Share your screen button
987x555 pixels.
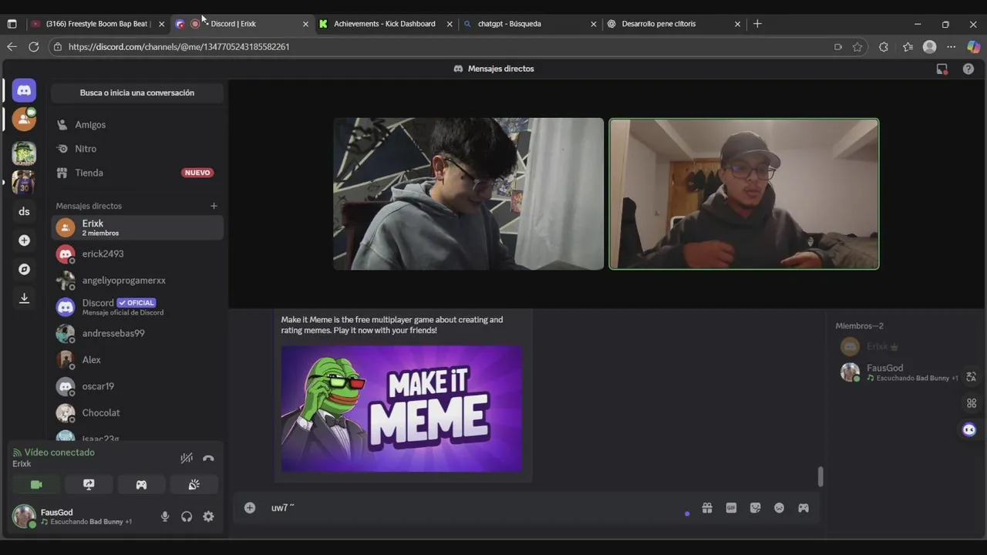[89, 484]
